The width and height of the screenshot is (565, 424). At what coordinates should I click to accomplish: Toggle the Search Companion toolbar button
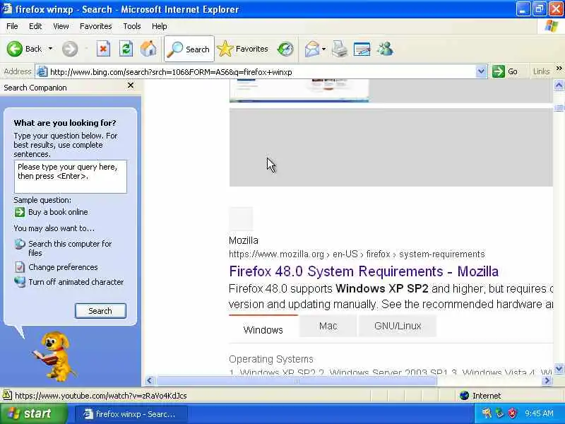tap(189, 49)
